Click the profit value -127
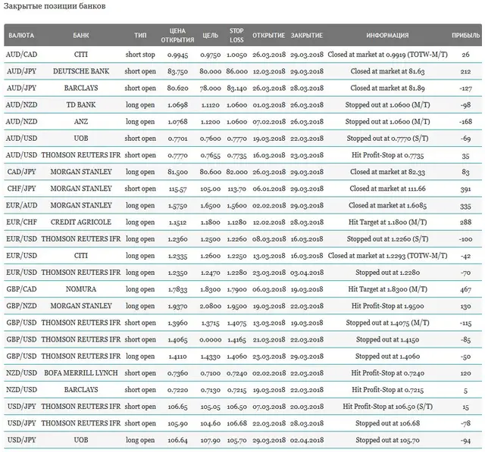This screenshot has width=485, height=452. click(466, 89)
